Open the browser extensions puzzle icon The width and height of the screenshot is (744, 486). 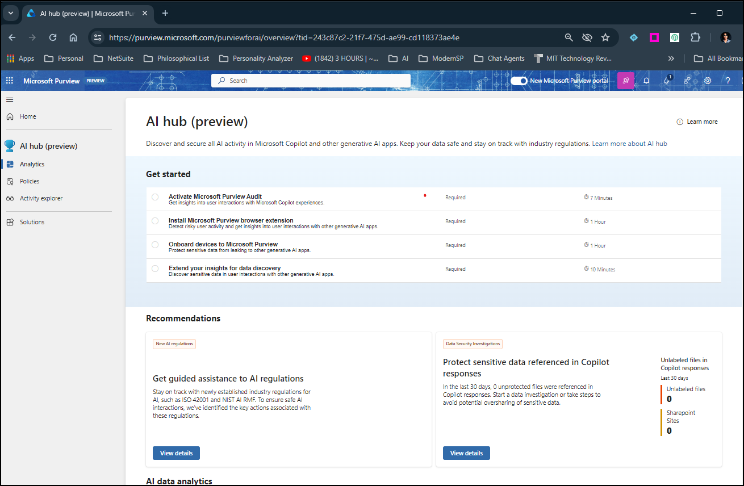pos(695,37)
